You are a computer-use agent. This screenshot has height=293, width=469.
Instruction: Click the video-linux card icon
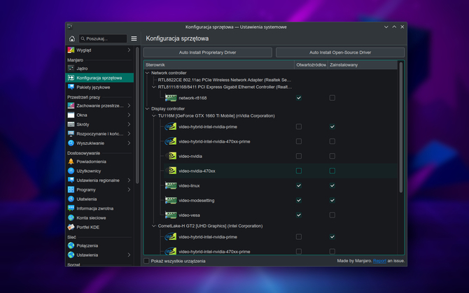pos(171,186)
